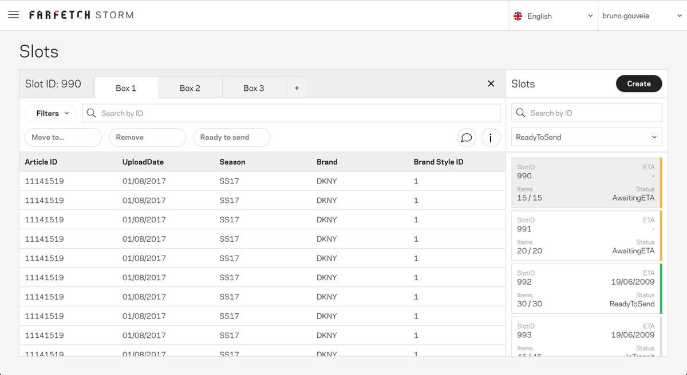Select slot 992 card with ReadyToSend status

tap(586, 289)
